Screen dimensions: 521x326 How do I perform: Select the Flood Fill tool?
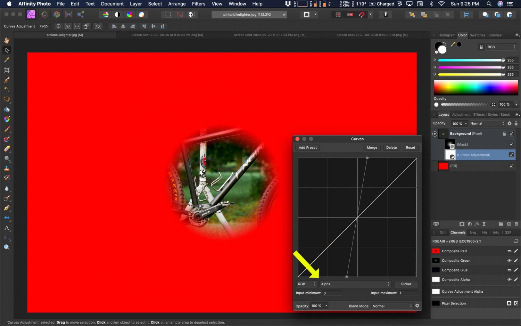7,109
